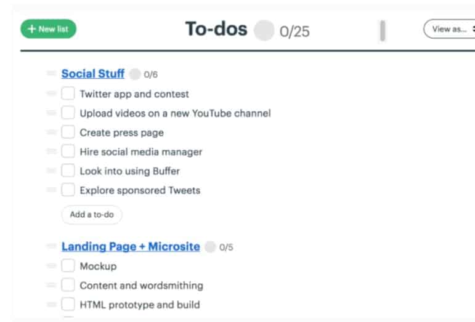
Task: Click the 0/25 overall count
Action: (294, 31)
